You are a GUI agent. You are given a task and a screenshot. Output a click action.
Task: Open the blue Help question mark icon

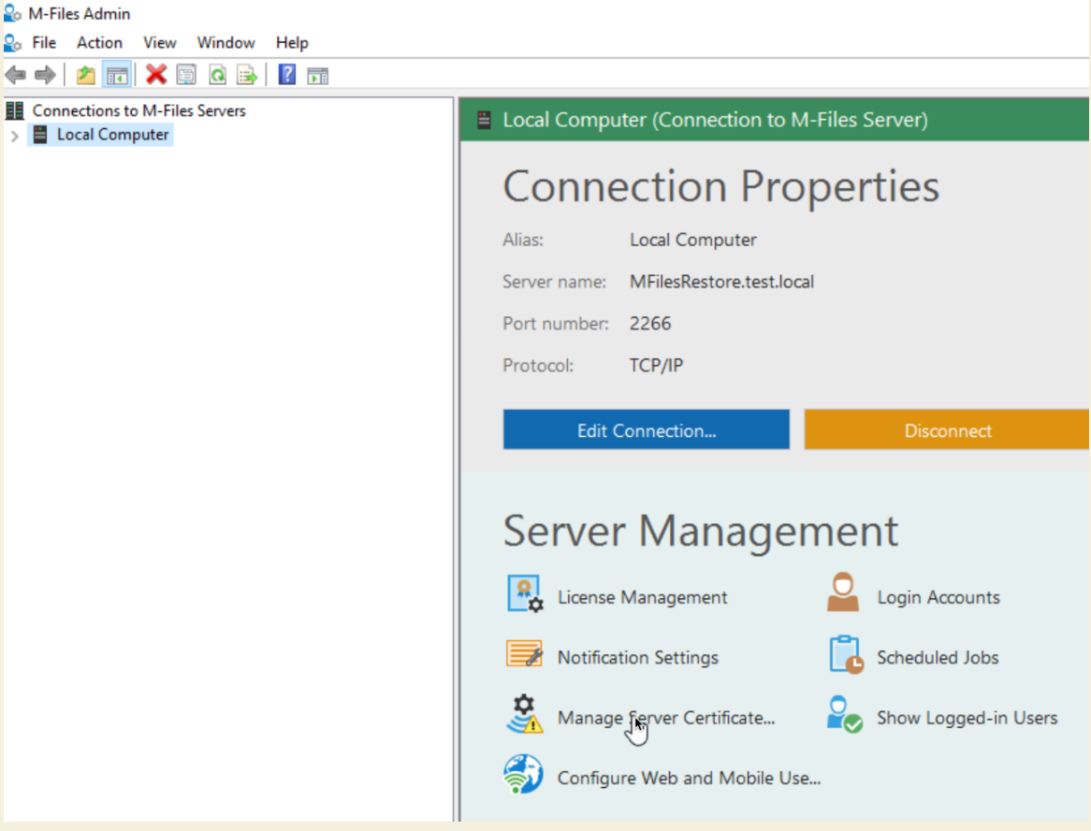click(x=287, y=75)
